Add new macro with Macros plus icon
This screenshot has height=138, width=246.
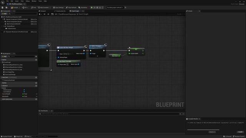click(36, 83)
